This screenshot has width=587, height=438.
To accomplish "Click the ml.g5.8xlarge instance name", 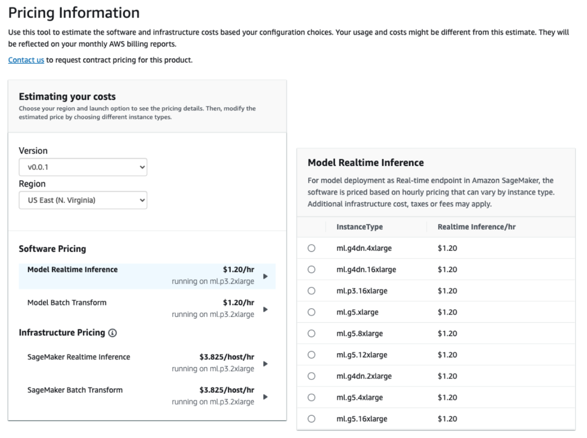I will point(360,333).
